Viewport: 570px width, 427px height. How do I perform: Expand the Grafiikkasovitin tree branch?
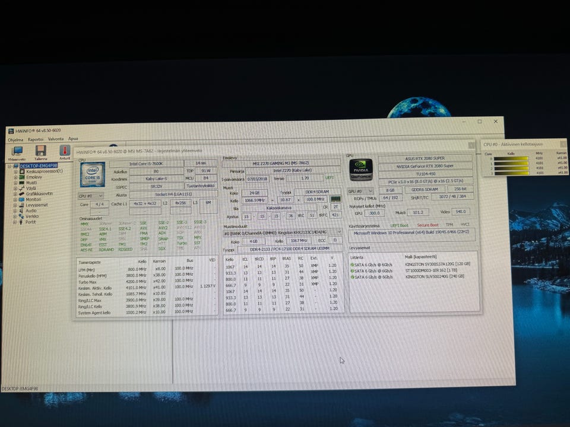pyautogui.click(x=15, y=195)
